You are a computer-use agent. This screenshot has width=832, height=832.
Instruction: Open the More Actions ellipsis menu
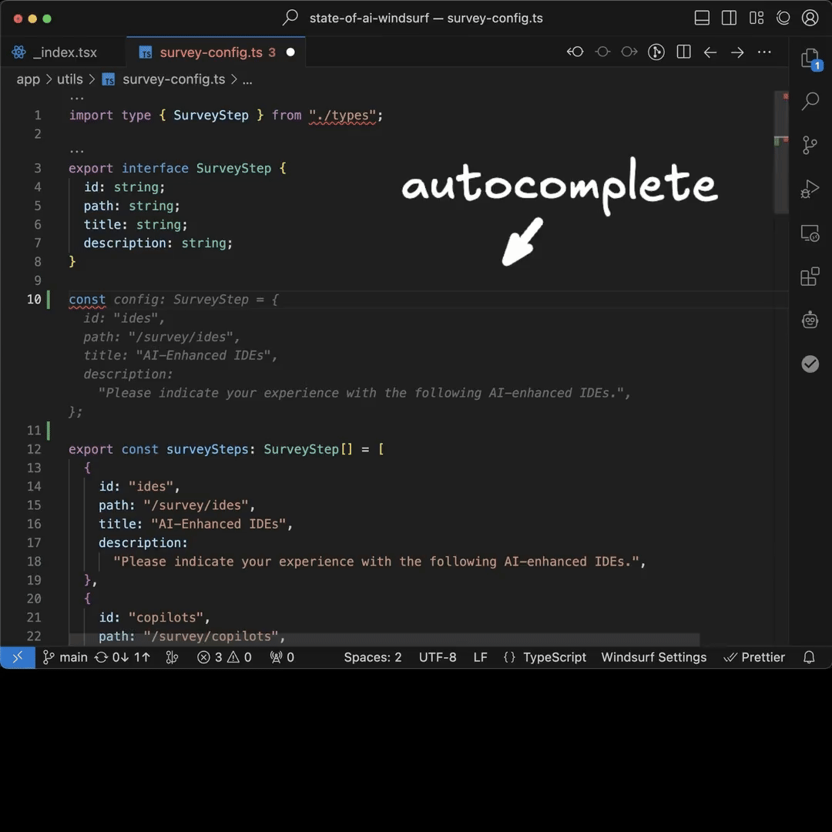(x=764, y=52)
